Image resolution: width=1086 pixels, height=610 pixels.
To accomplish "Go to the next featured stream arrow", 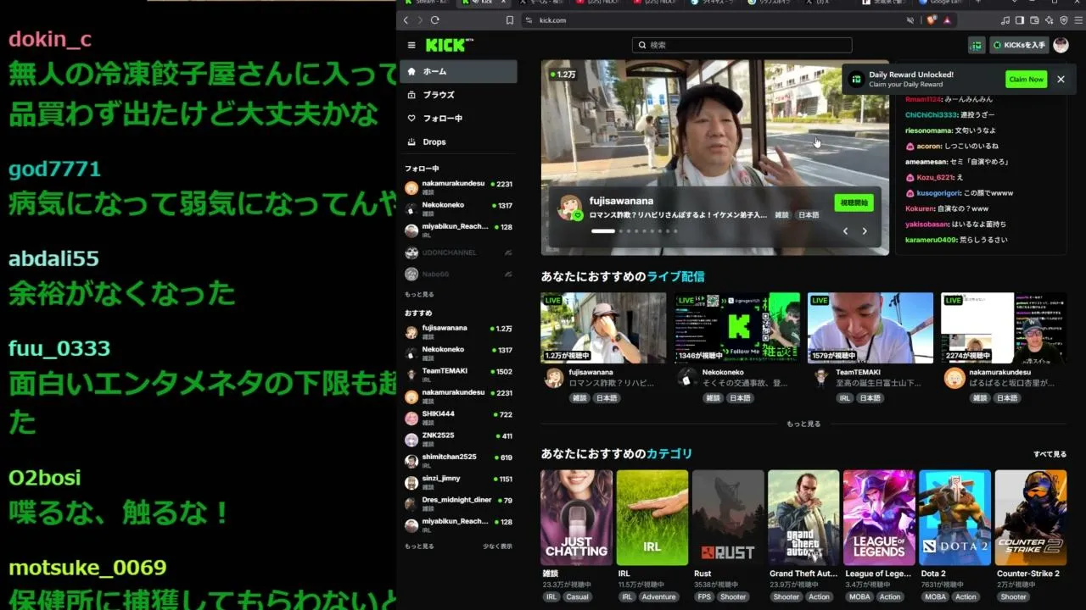I will coord(865,231).
